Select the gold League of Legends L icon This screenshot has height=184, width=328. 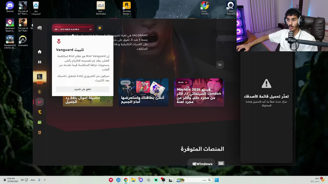(x=39, y=92)
